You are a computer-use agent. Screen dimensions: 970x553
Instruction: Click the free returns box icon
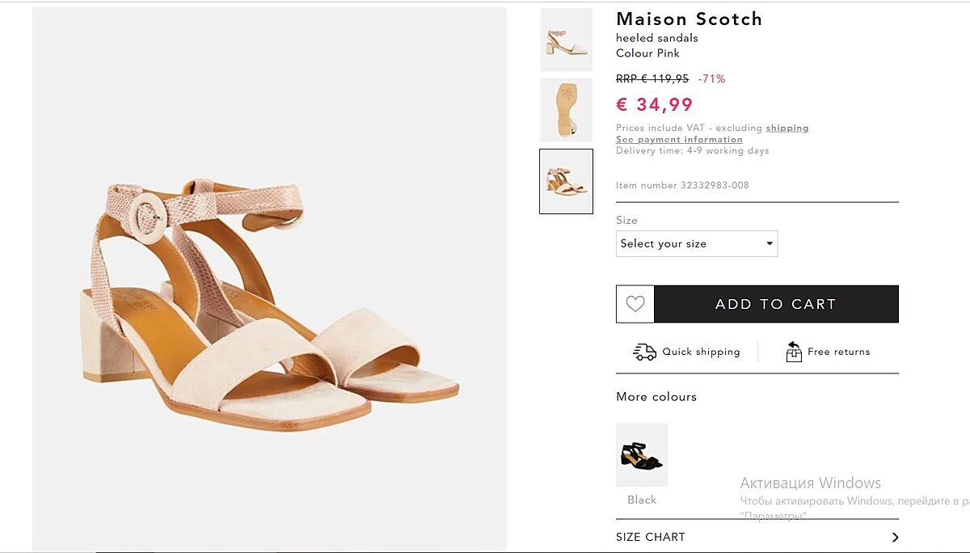coord(794,352)
